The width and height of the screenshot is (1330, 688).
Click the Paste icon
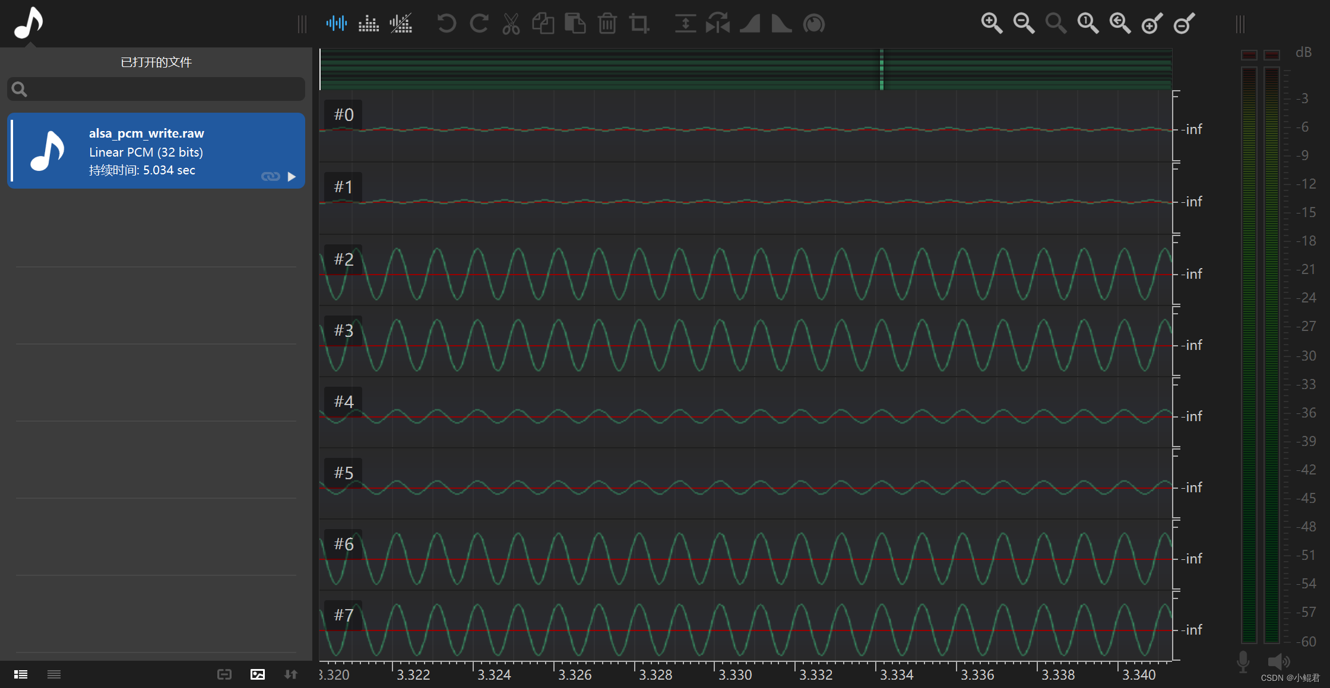coord(575,24)
